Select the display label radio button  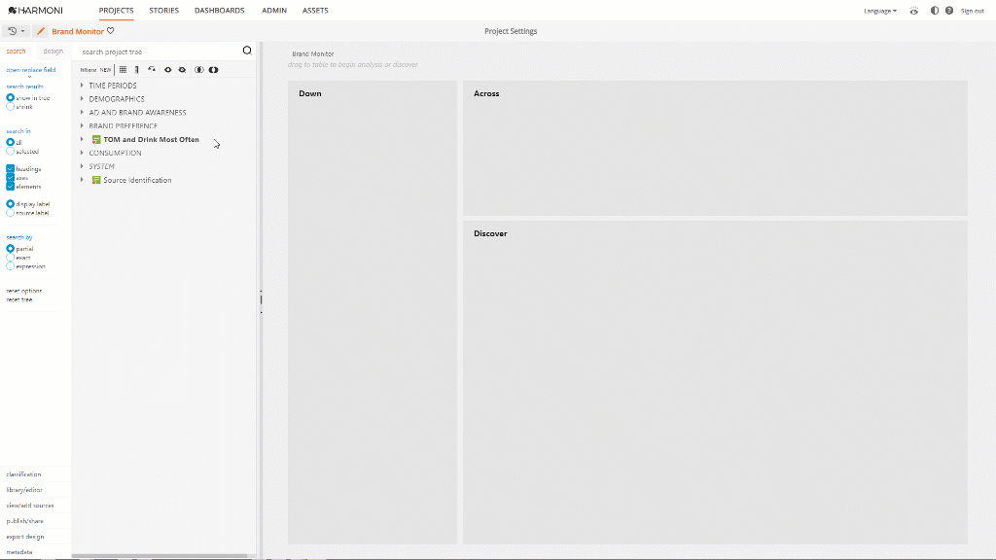point(10,204)
